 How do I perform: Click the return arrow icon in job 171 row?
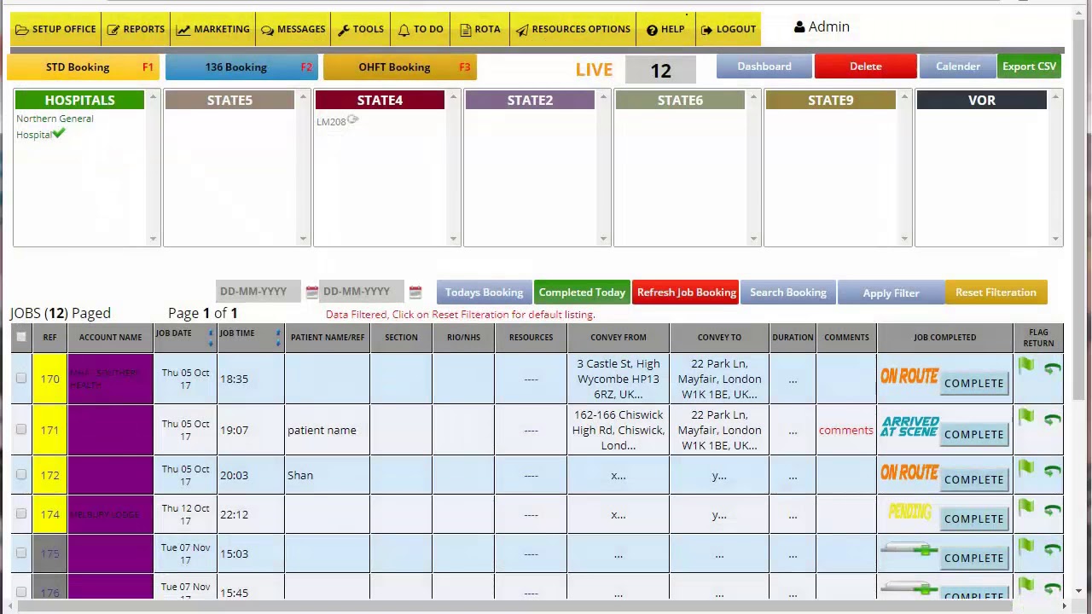(1052, 420)
